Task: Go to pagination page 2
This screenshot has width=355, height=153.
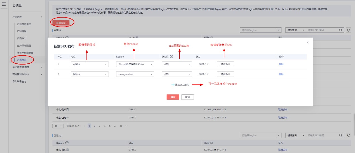Action: tap(95, 126)
